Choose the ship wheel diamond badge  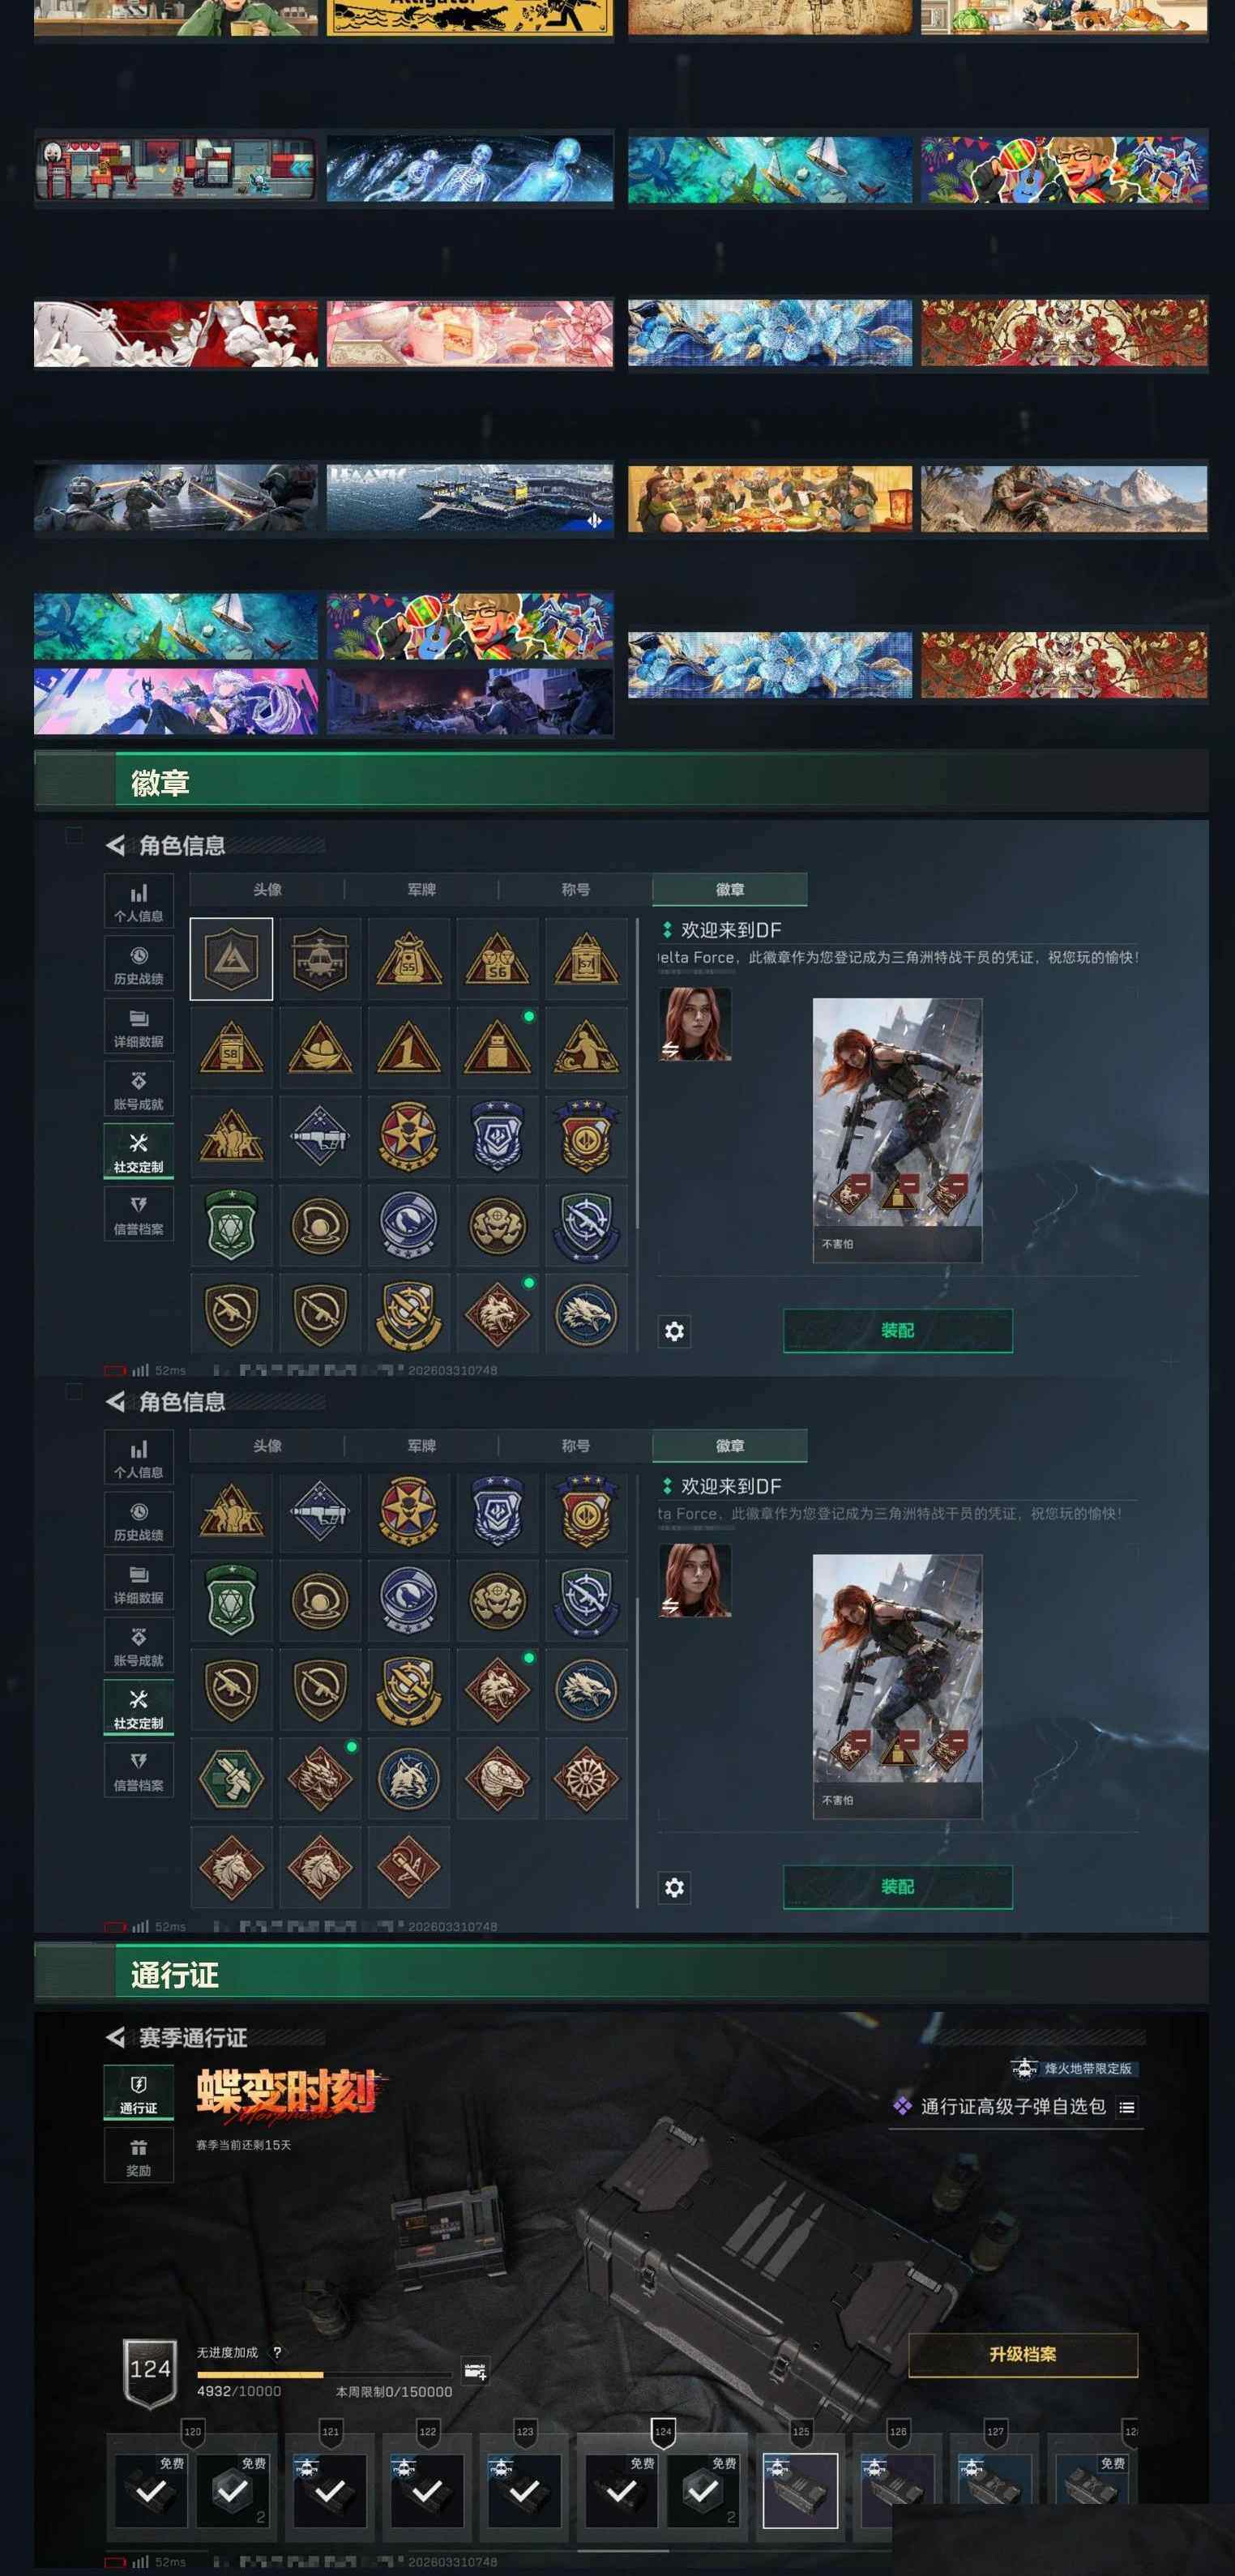(586, 1778)
